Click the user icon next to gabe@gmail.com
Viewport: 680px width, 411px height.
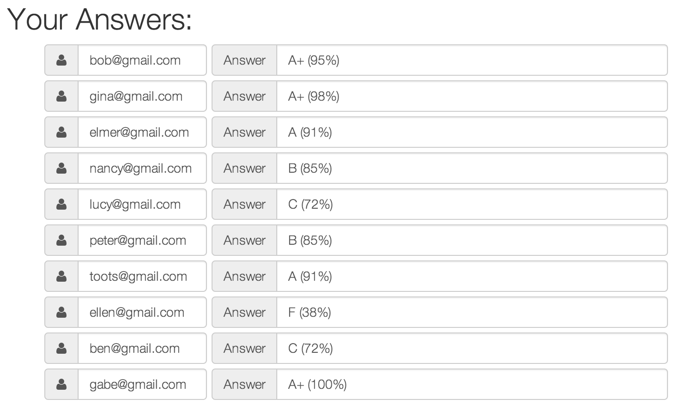tap(61, 384)
